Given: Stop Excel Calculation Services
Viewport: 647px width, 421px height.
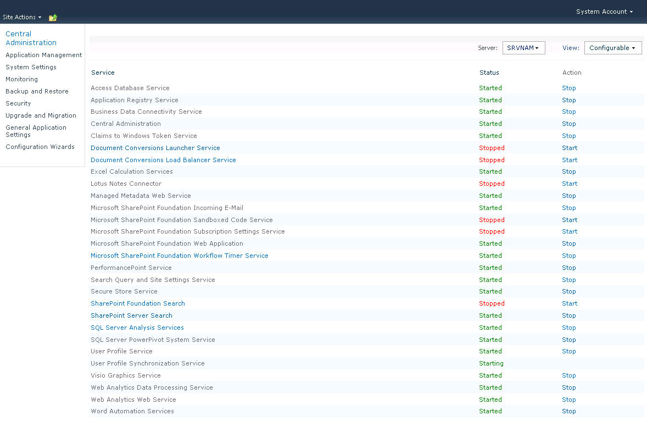Looking at the screenshot, I should tap(568, 171).
